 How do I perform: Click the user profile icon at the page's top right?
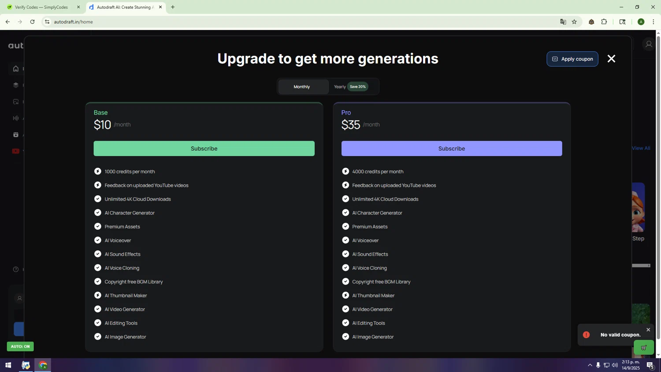click(649, 44)
